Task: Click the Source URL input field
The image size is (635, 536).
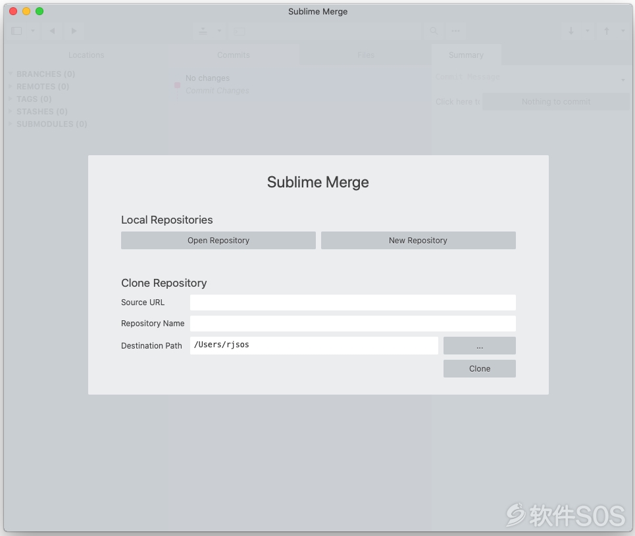Action: (353, 303)
